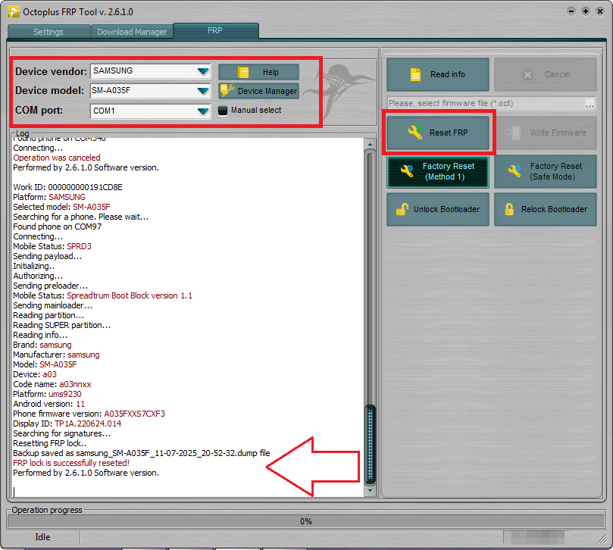This screenshot has width=613, height=550.
Task: Click 'Phone firmware version: A035FXXS7CXF3' line
Action: coord(89,414)
